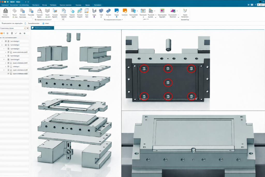Click the pencil and ruler ribbon icon
The image size is (265, 177).
click(x=185, y=11)
